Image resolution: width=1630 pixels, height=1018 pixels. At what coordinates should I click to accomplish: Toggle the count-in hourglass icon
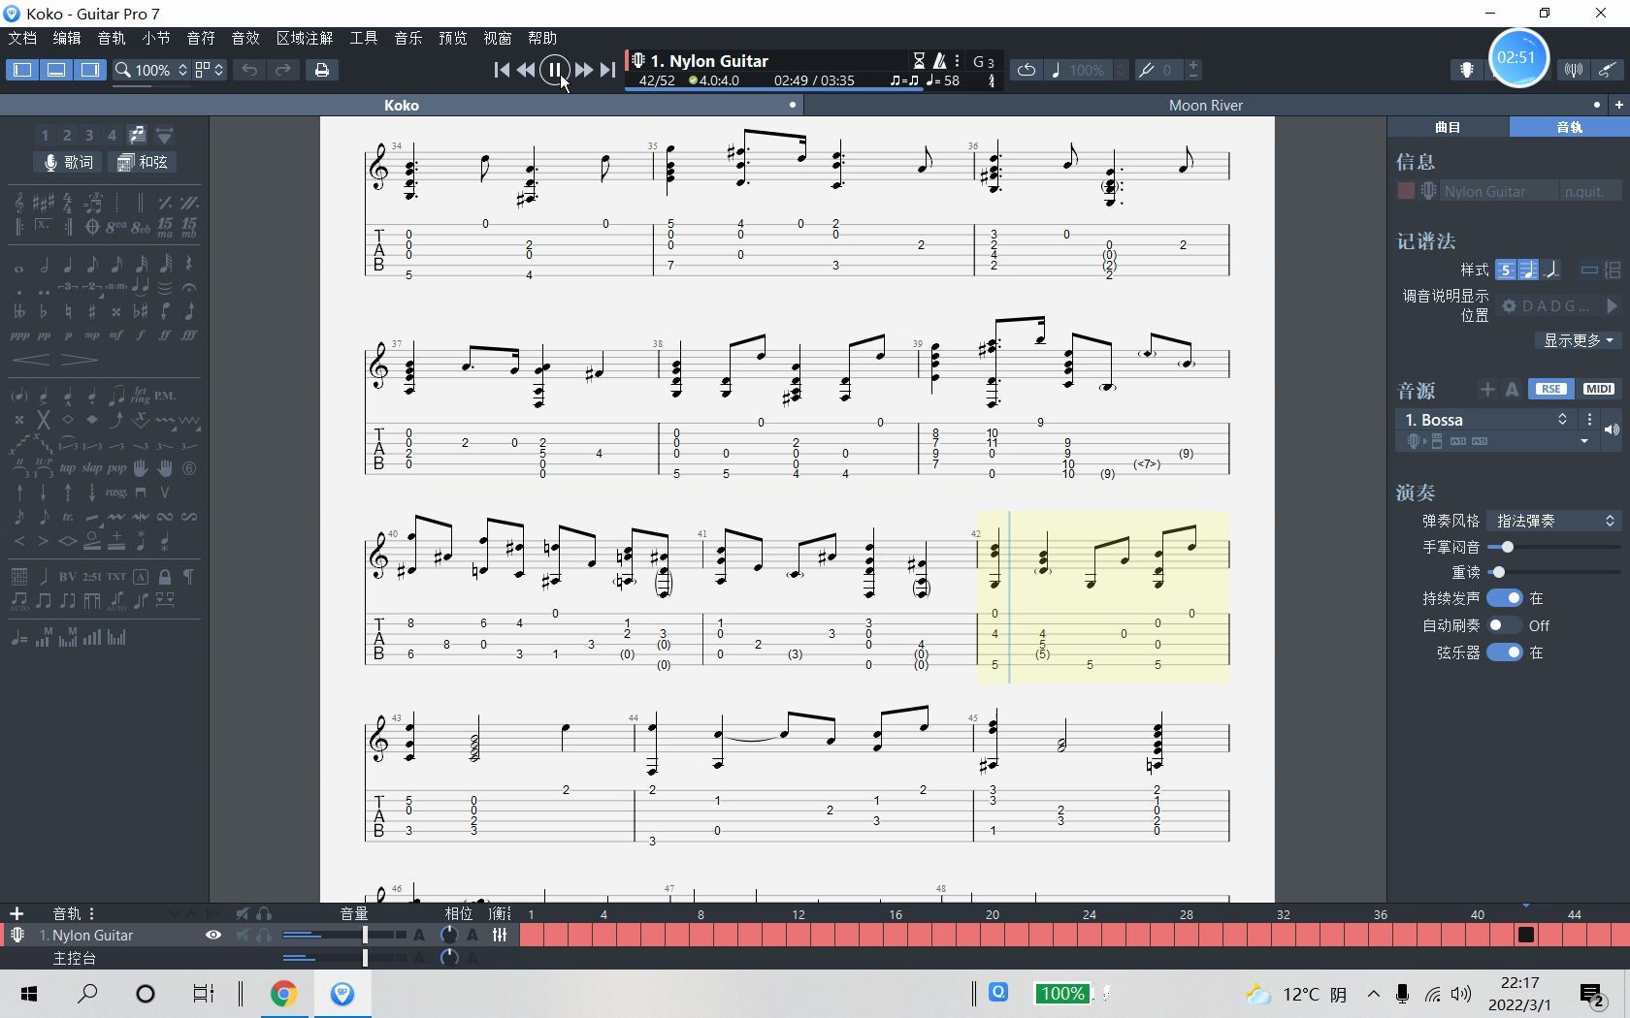(x=920, y=60)
